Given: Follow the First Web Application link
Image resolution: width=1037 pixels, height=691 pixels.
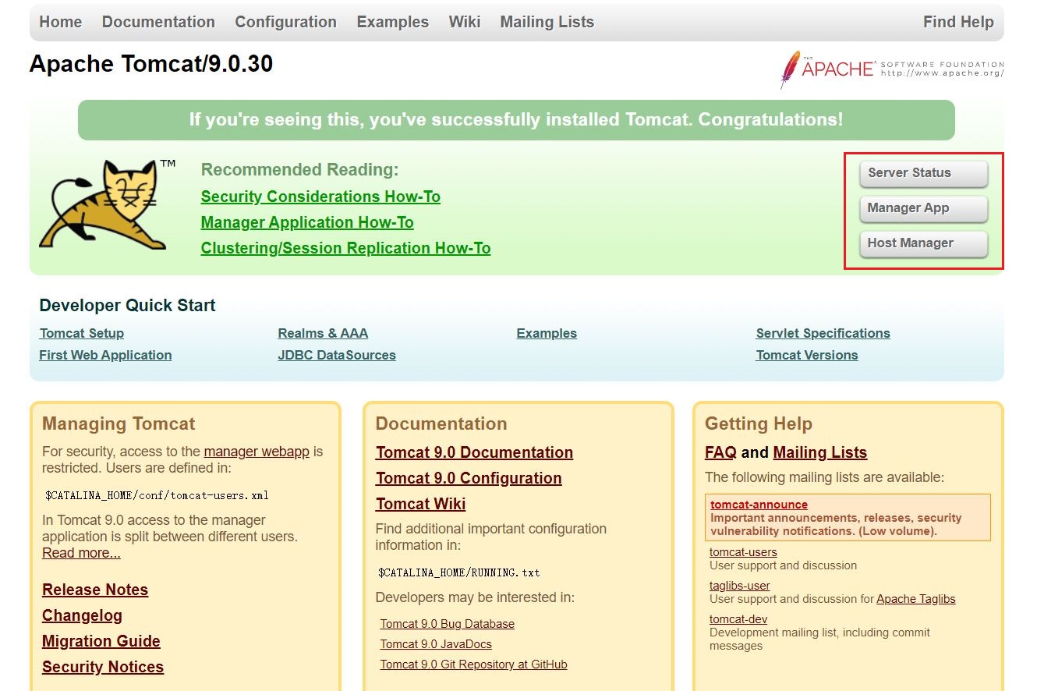Looking at the screenshot, I should (x=105, y=355).
